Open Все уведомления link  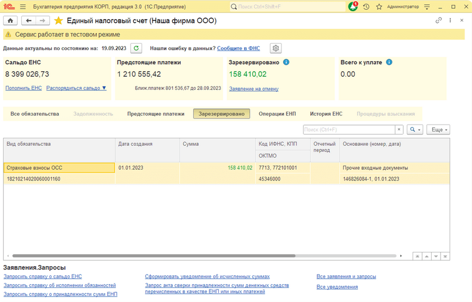(x=337, y=287)
